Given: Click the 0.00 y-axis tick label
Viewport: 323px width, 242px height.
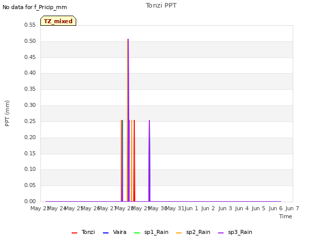Looking at the screenshot, I should [30, 201].
